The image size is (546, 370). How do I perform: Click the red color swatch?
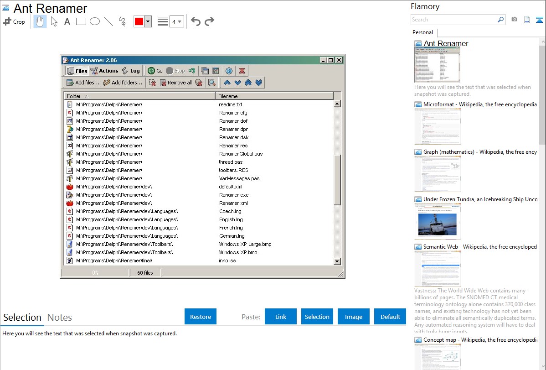tap(139, 21)
